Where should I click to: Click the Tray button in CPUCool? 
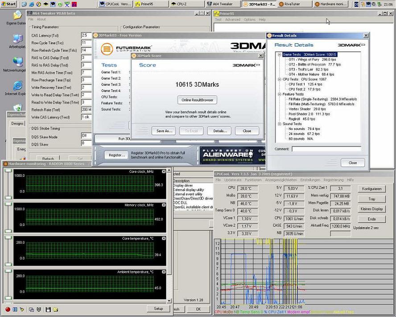point(371,199)
